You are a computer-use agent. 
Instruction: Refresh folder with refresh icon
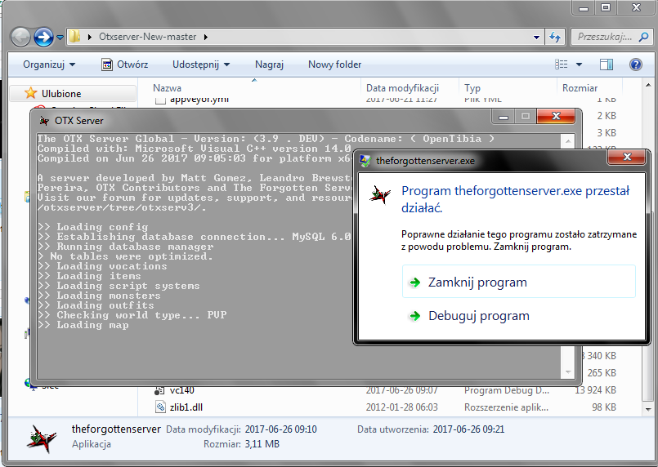[x=555, y=38]
